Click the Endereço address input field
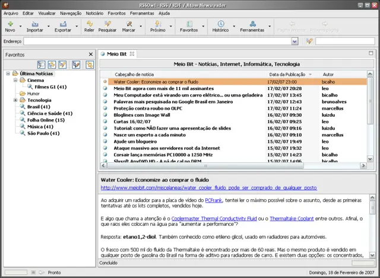This screenshot has width=380, height=278. point(157,41)
